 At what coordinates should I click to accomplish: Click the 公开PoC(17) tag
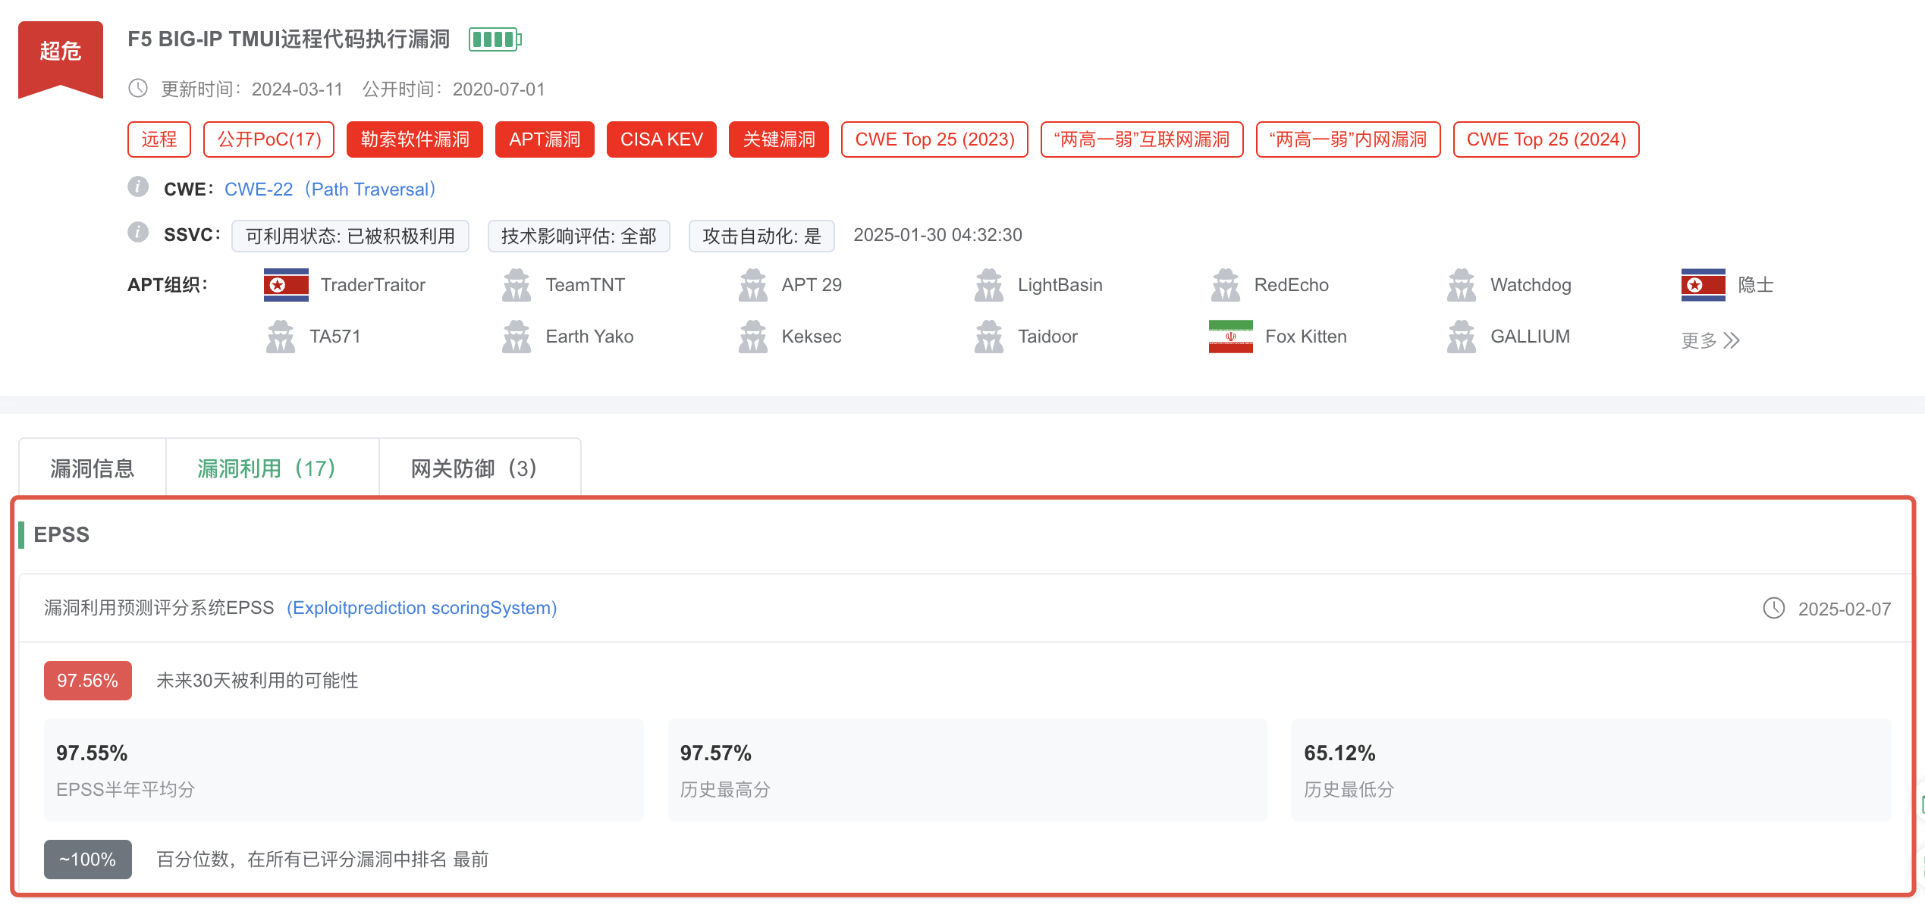pos(269,139)
